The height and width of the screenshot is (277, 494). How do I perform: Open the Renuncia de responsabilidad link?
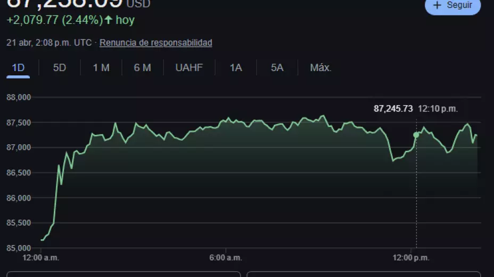click(x=155, y=42)
